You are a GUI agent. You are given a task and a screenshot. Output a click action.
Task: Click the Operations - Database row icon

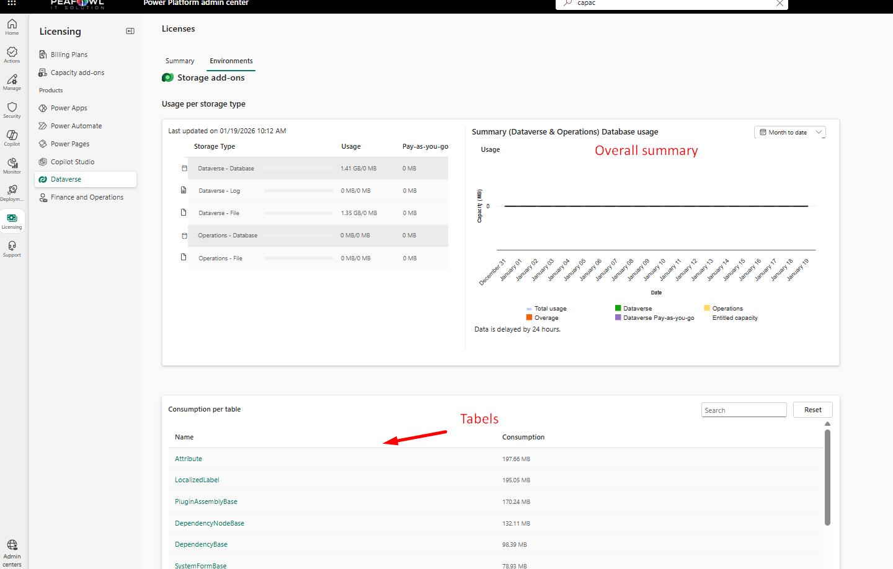[x=184, y=236]
